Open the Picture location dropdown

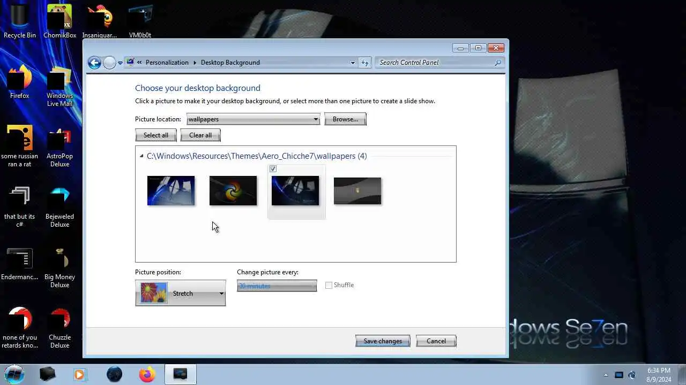253,119
